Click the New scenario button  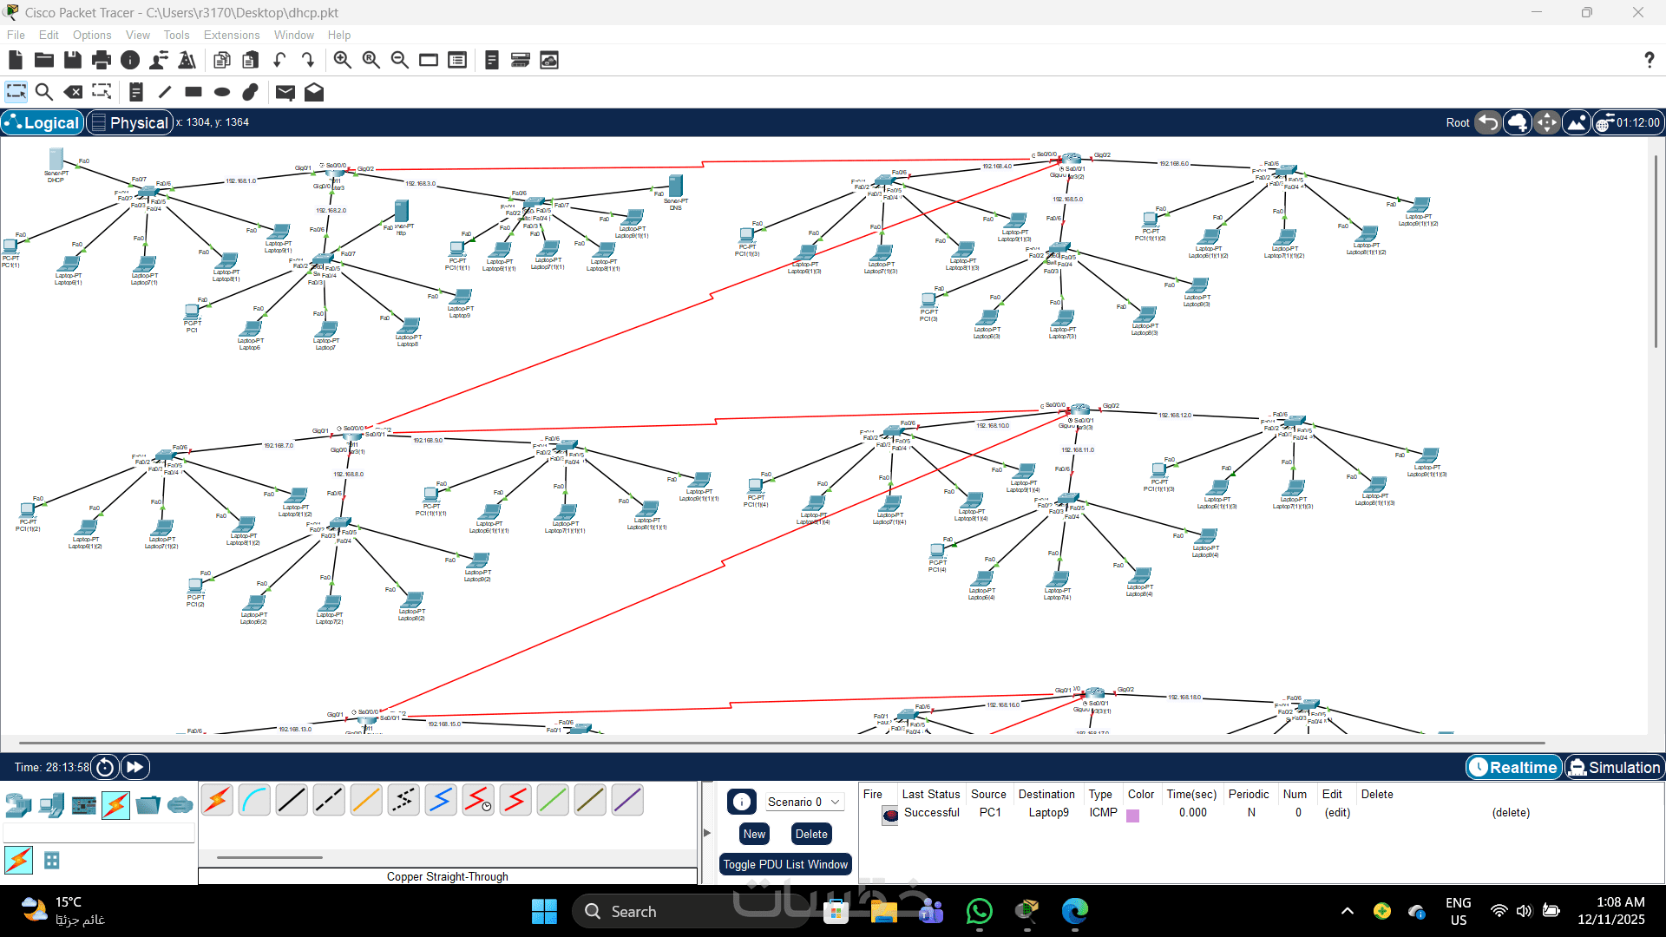(x=754, y=834)
